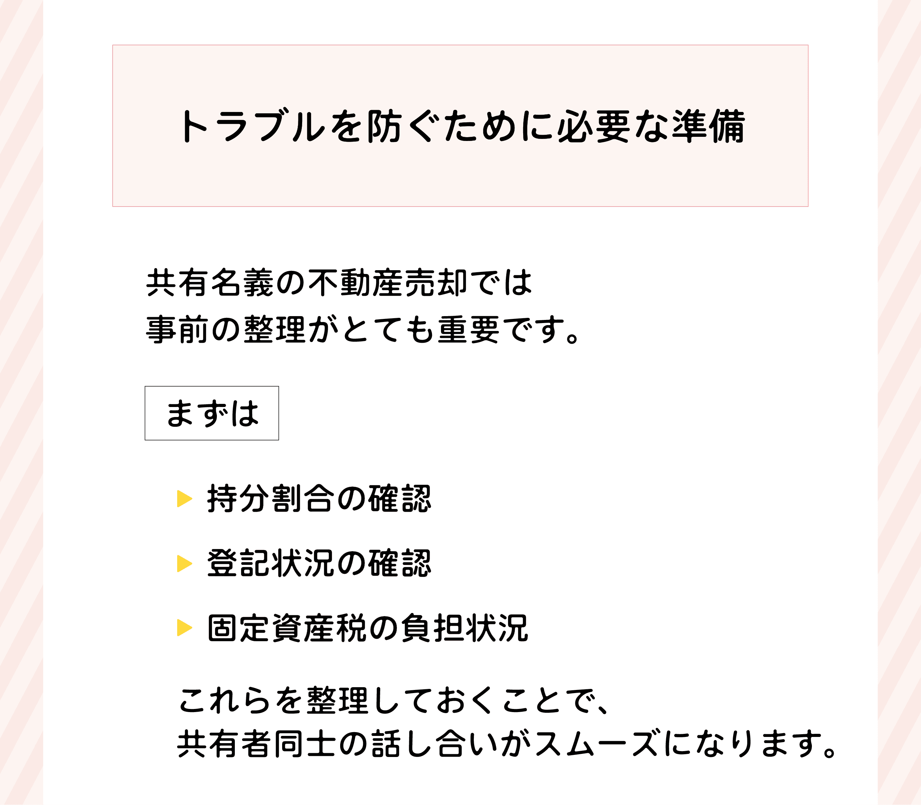The width and height of the screenshot is (921, 805).
Task: Select the yellow bullet before 固定資産税の負担状況
Action: tap(184, 627)
